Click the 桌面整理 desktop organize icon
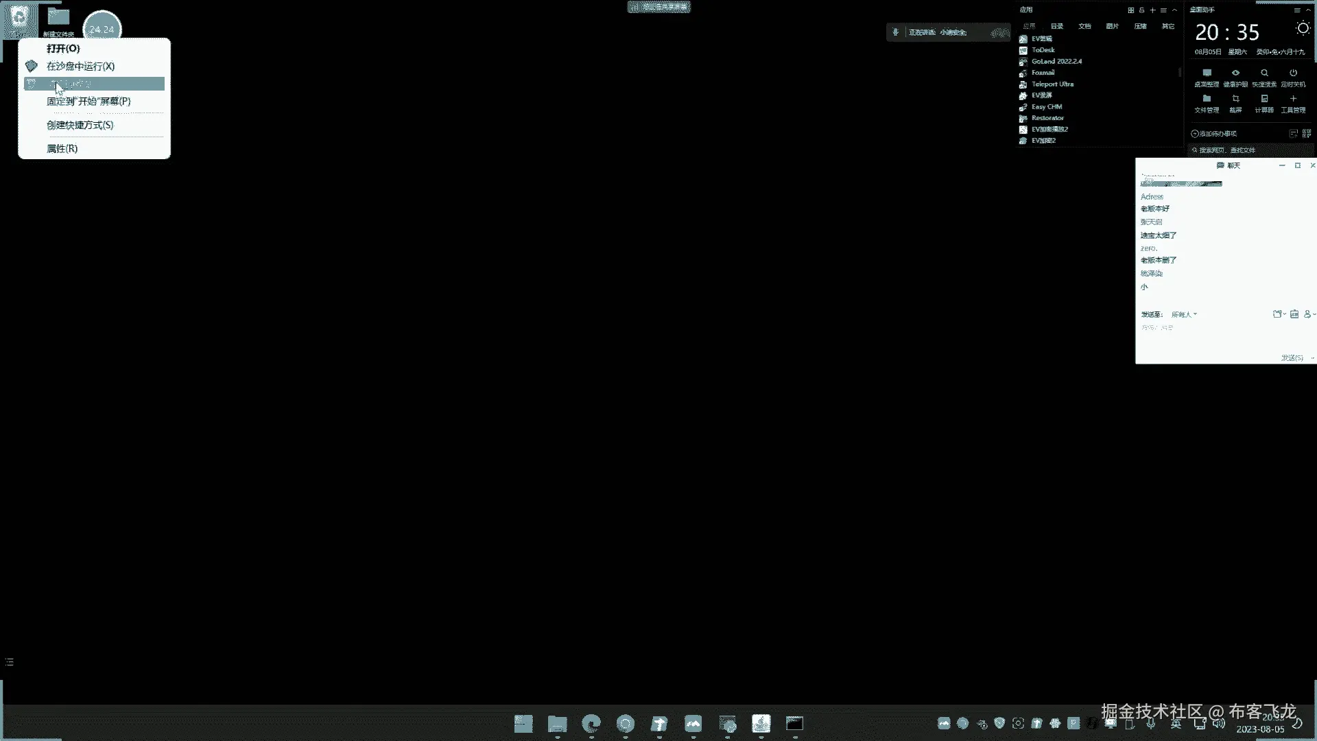This screenshot has height=741, width=1317. (1207, 73)
